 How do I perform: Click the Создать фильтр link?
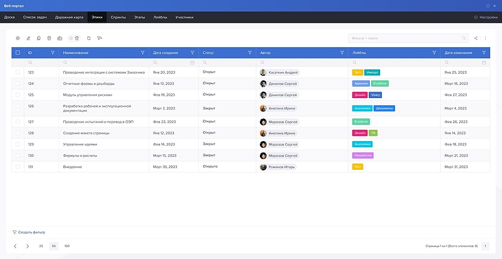(29, 232)
